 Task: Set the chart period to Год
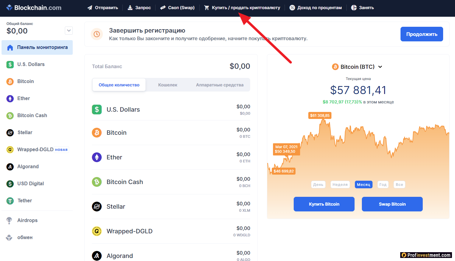tap(383, 185)
